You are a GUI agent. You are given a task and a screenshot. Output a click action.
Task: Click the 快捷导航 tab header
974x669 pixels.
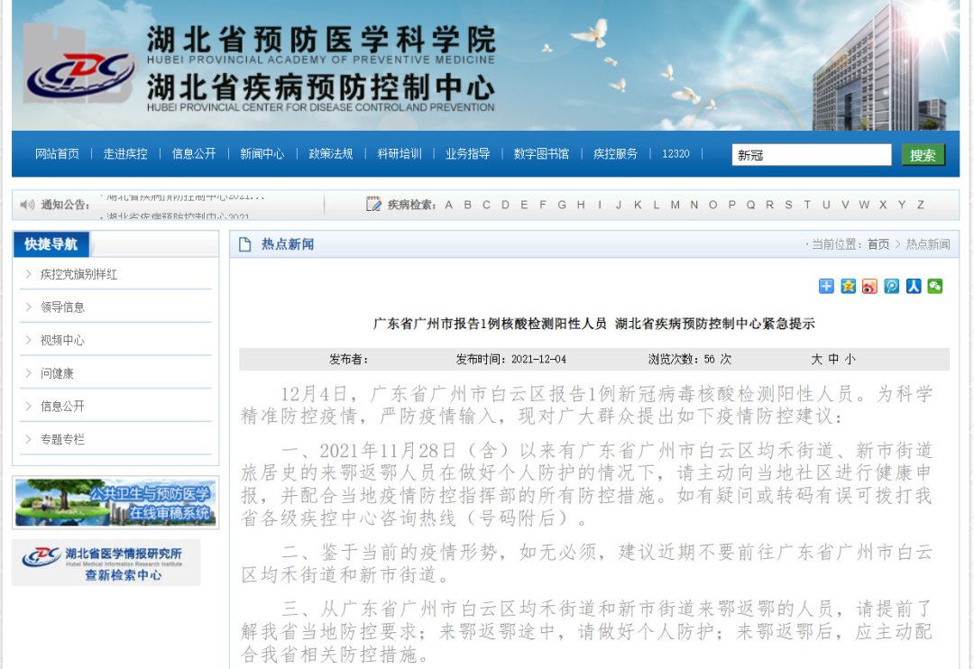51,244
